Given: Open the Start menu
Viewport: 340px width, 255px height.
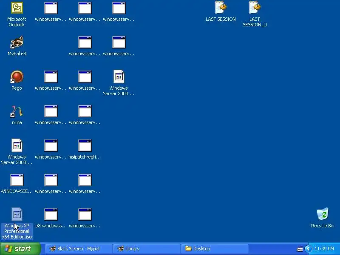Looking at the screenshot, I should [20, 249].
